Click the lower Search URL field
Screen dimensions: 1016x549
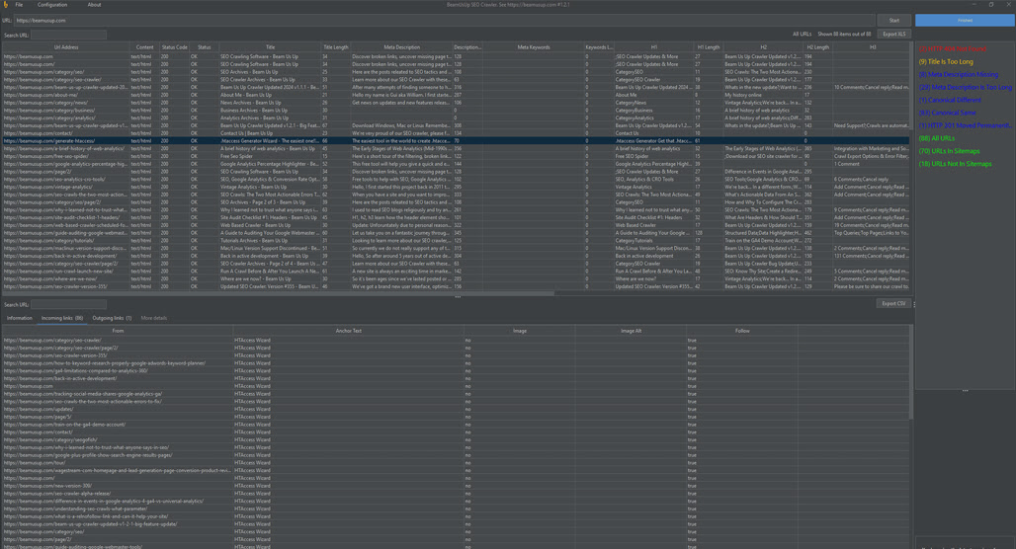coord(68,304)
